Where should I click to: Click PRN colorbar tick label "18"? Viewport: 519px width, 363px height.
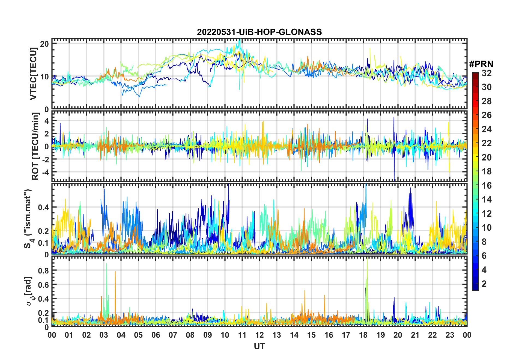point(487,171)
